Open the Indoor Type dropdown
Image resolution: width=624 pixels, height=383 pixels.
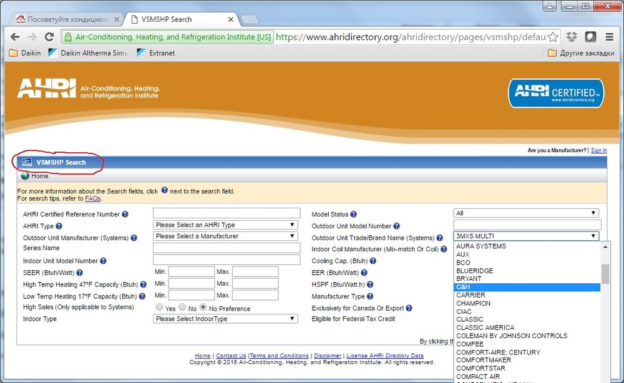225,319
